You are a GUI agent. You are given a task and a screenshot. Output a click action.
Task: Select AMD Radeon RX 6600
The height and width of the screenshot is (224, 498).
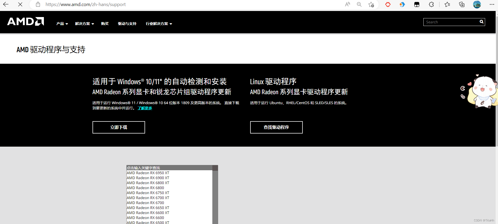pos(145,218)
